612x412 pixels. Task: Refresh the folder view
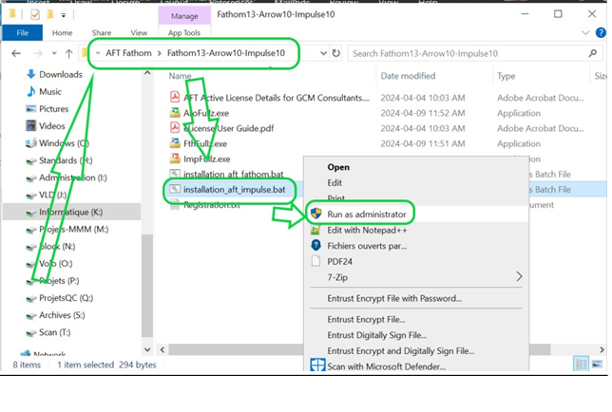[x=335, y=53]
